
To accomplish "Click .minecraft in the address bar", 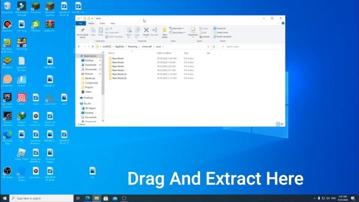I will pyautogui.click(x=147, y=47).
